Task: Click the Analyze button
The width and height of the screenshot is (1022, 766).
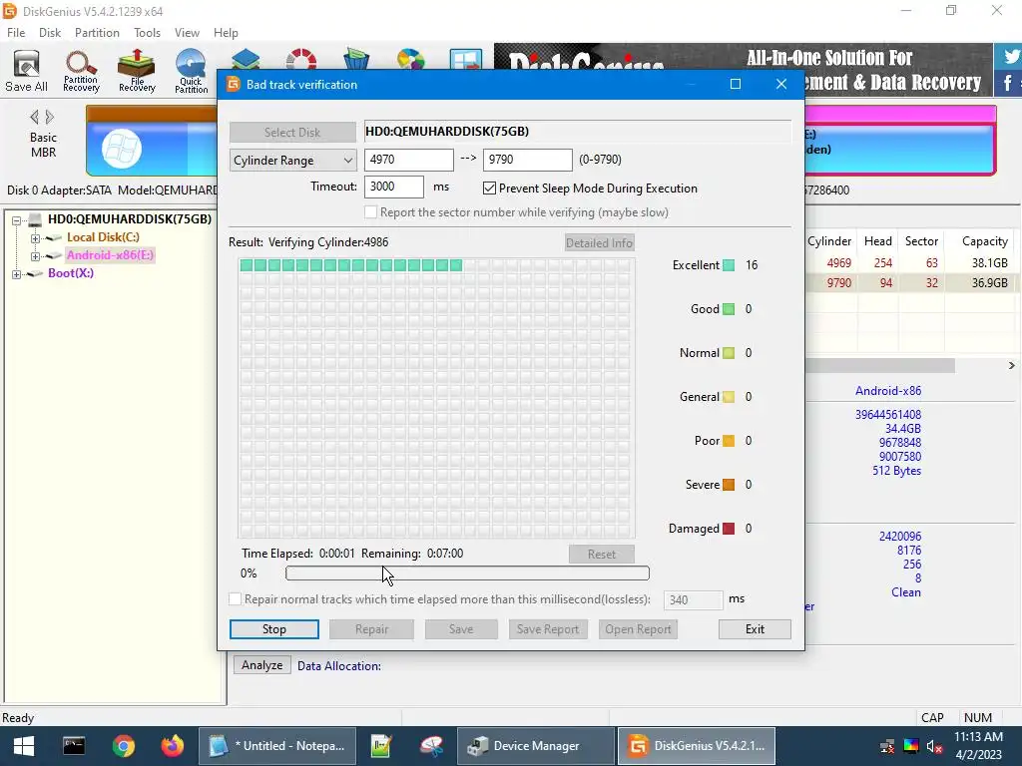Action: point(262,665)
